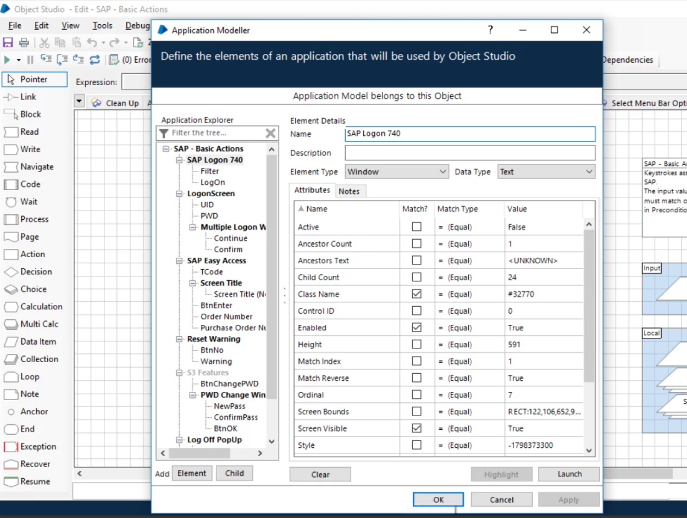Select the Link tool
This screenshot has height=518, width=687.
point(20,97)
